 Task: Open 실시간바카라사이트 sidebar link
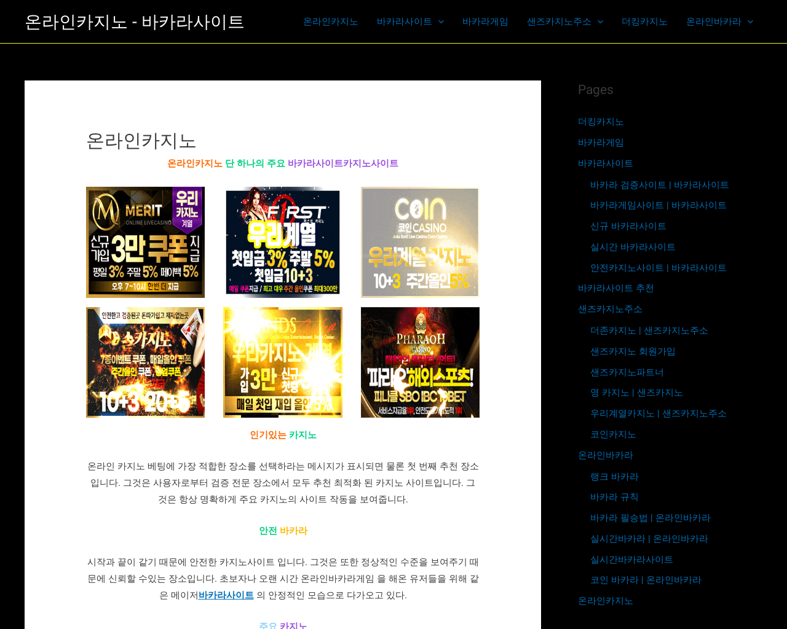(631, 560)
